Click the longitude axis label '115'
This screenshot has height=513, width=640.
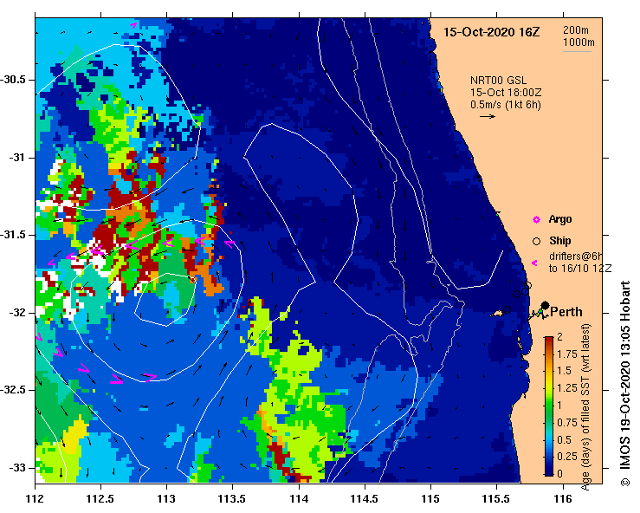tap(430, 499)
